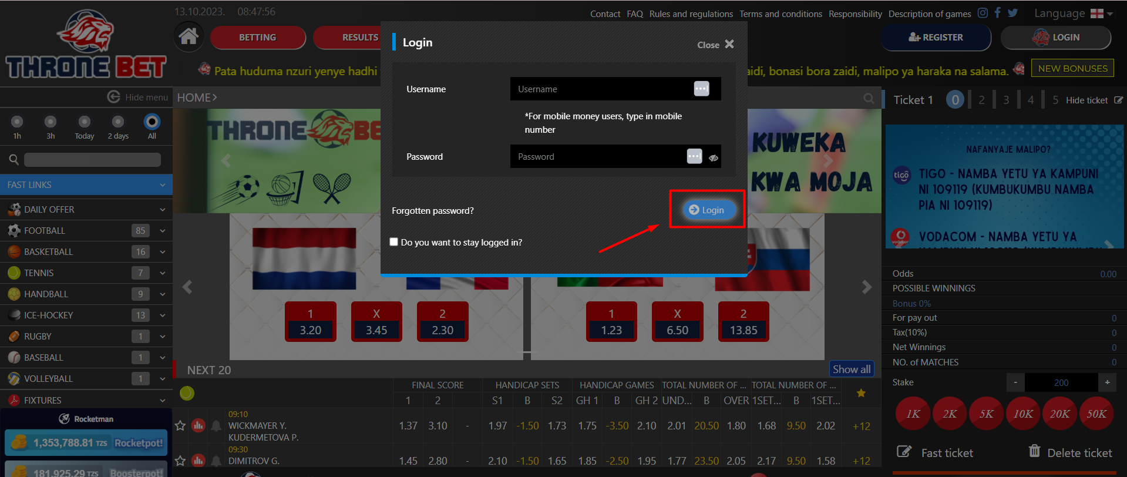
Task: Select the All time filter
Action: click(x=152, y=122)
